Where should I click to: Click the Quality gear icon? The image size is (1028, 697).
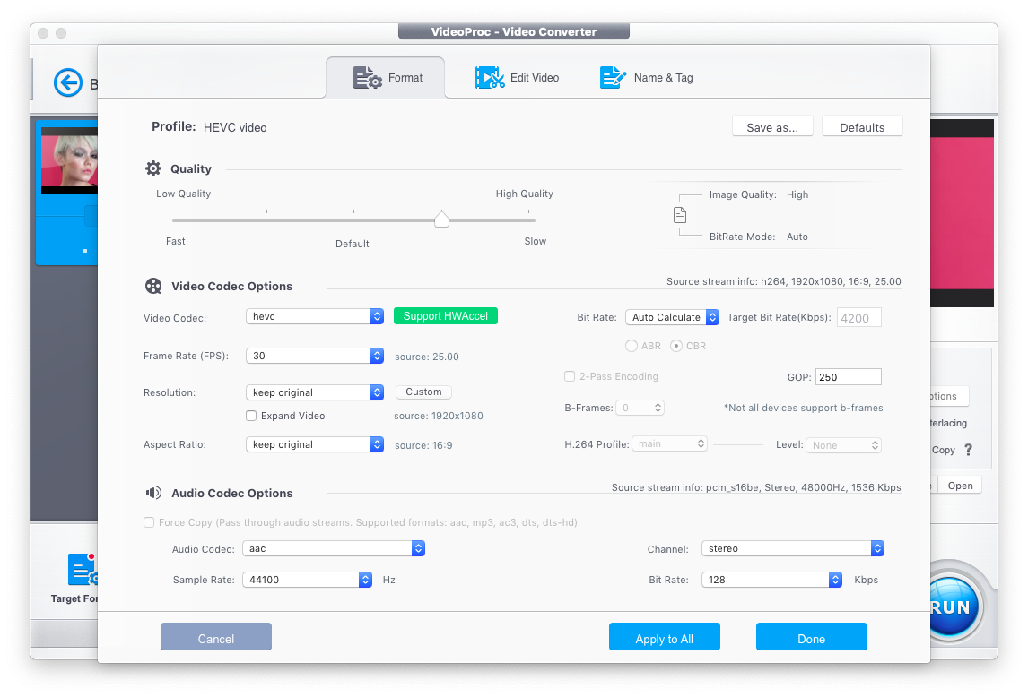[x=153, y=169]
